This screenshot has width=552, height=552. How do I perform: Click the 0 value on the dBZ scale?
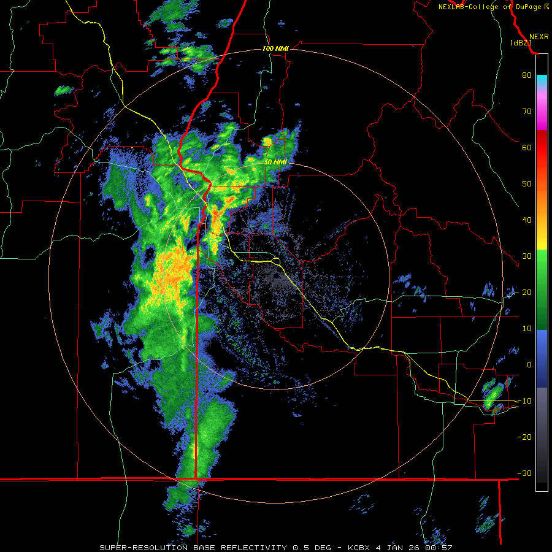point(529,365)
